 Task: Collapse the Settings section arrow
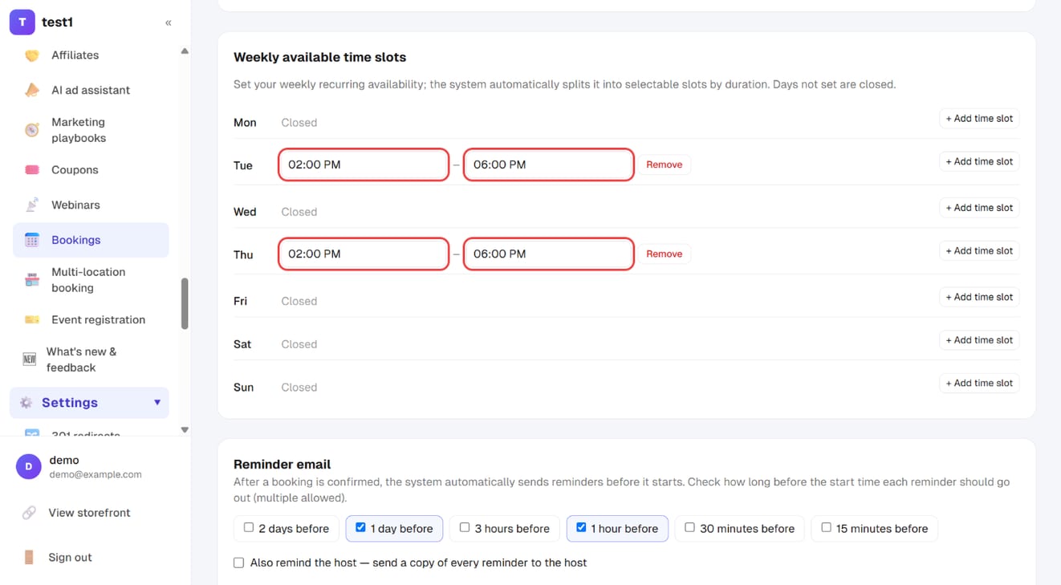(x=157, y=403)
